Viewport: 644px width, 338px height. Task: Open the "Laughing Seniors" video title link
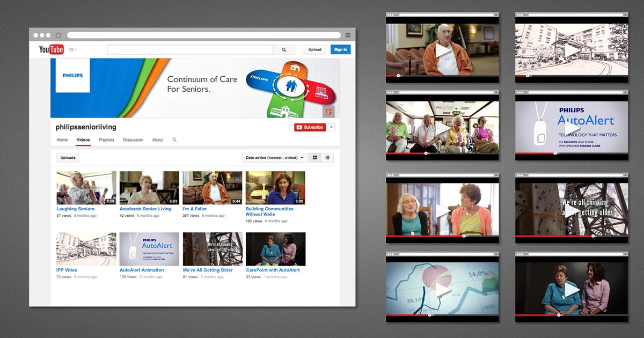click(76, 209)
